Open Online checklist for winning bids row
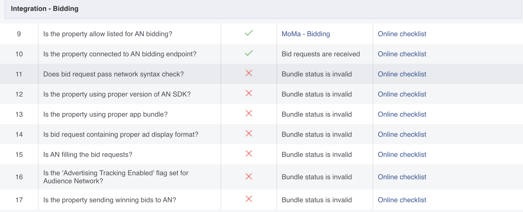 [x=402, y=200]
